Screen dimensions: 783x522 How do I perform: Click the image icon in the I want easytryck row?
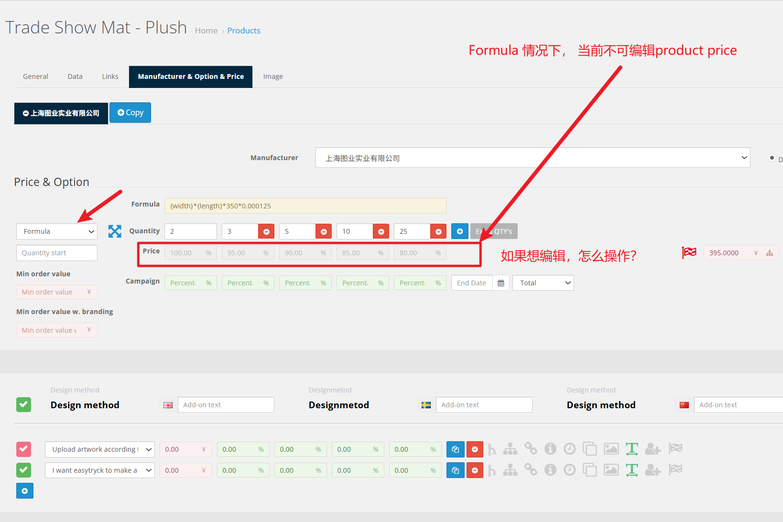click(611, 470)
